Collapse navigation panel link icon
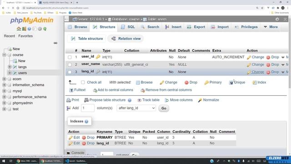Image resolution: width=291 pixels, height=164 pixels. (55, 43)
